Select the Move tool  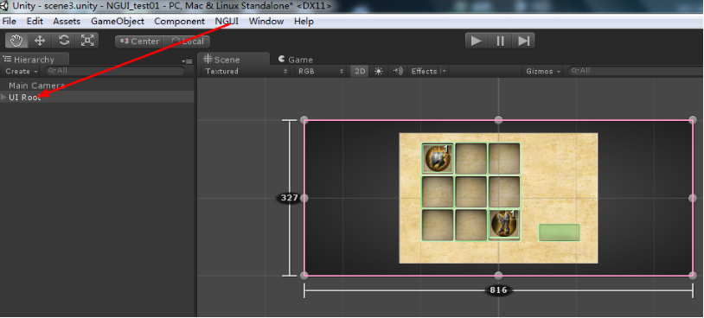[x=40, y=41]
